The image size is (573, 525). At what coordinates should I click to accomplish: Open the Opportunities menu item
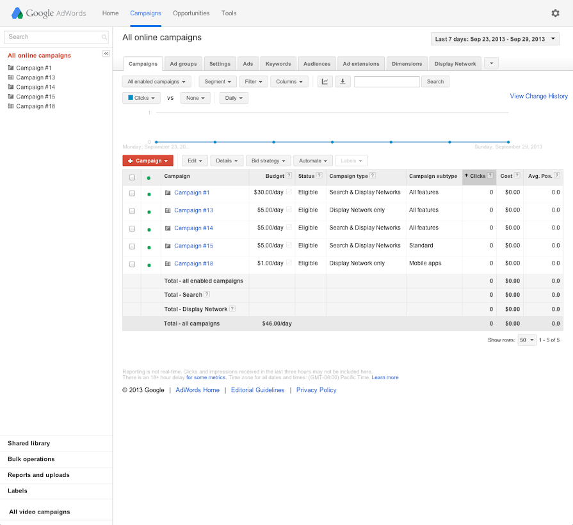point(191,13)
